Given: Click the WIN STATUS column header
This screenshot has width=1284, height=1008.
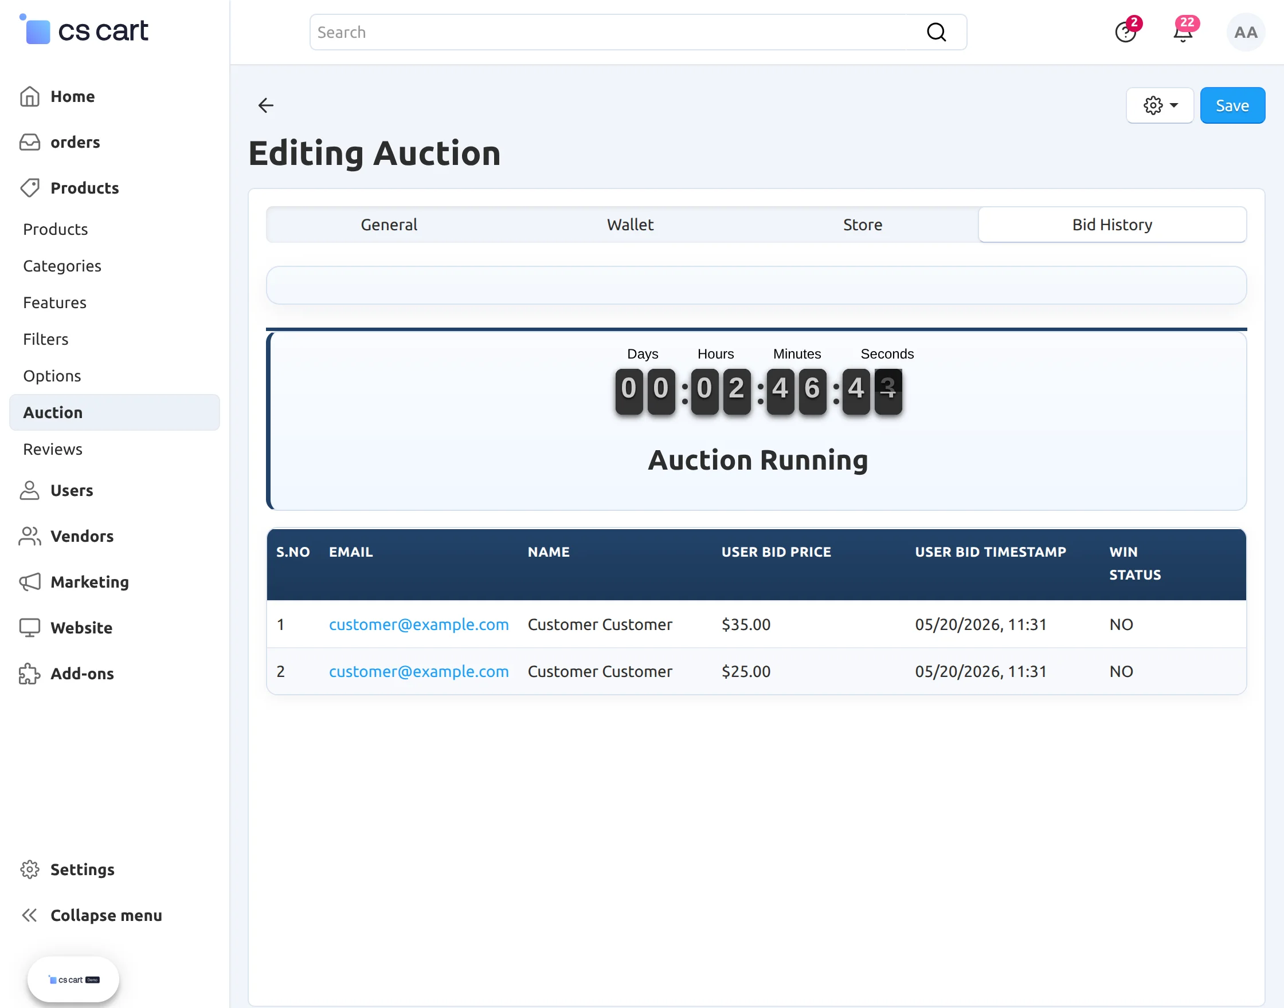Looking at the screenshot, I should tap(1134, 564).
